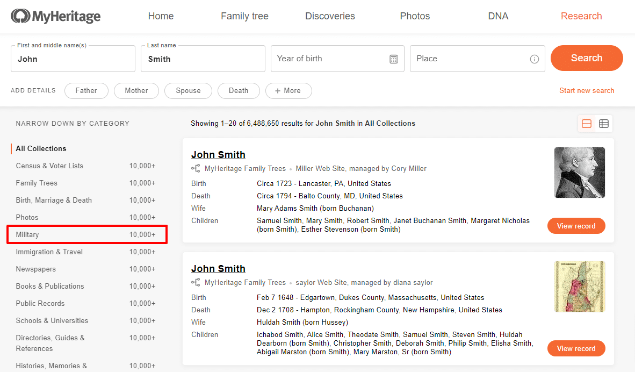635x372 pixels.
Task: View record for John Smith of Edgartown
Action: tap(576, 348)
